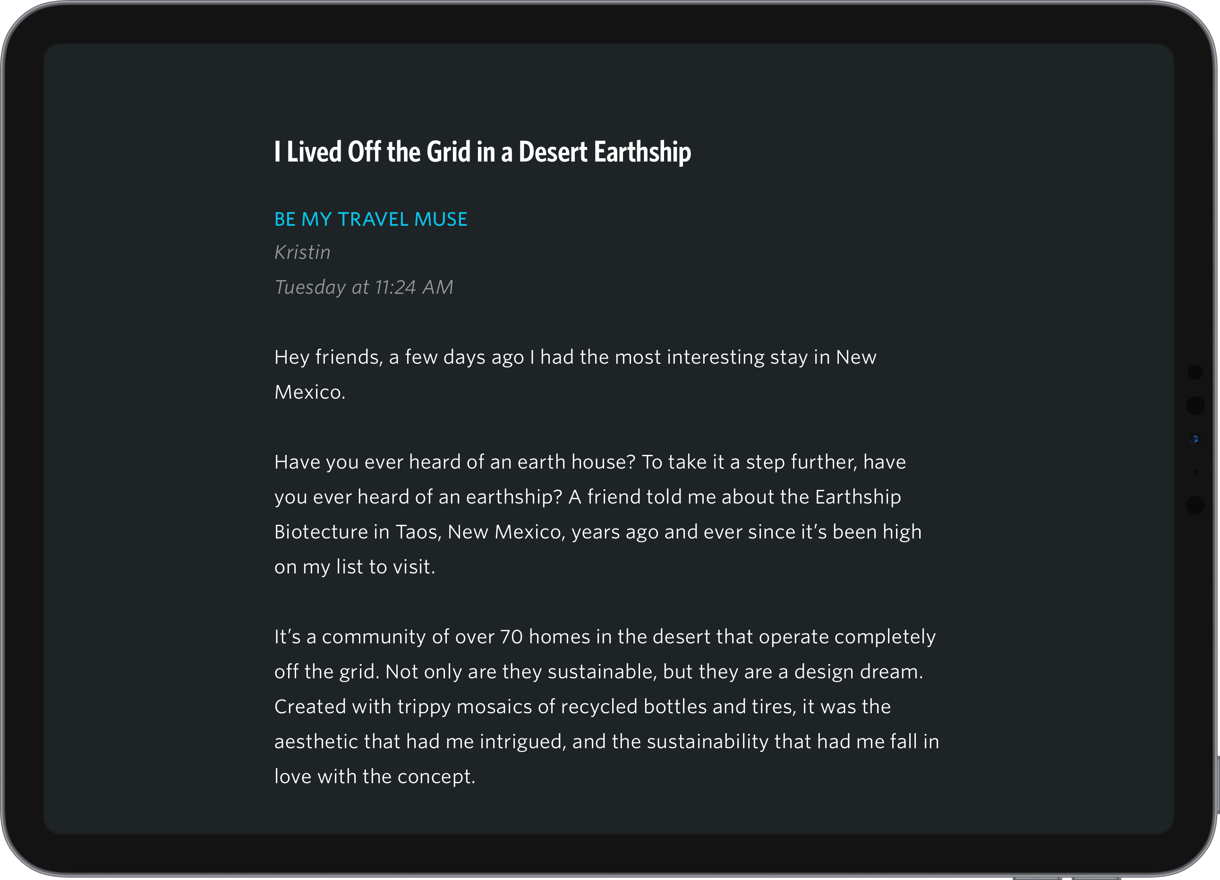Push the left volume button on bottom edge
This screenshot has width=1220, height=880.
point(1037,878)
